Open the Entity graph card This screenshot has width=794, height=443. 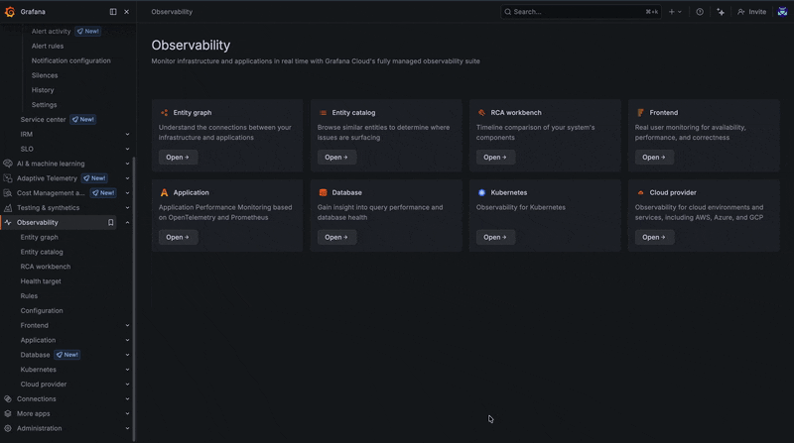(178, 158)
